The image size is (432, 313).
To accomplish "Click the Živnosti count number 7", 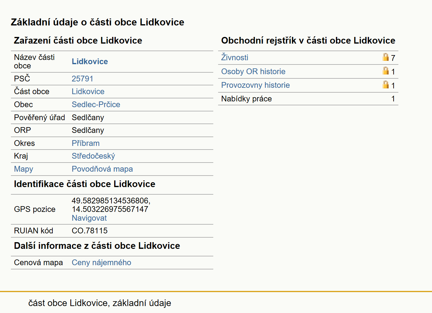I will point(393,58).
